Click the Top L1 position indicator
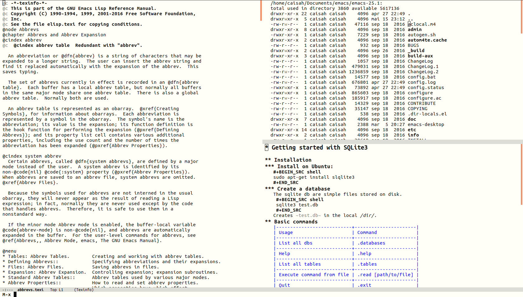This screenshot has height=297, width=523. click(x=57, y=290)
